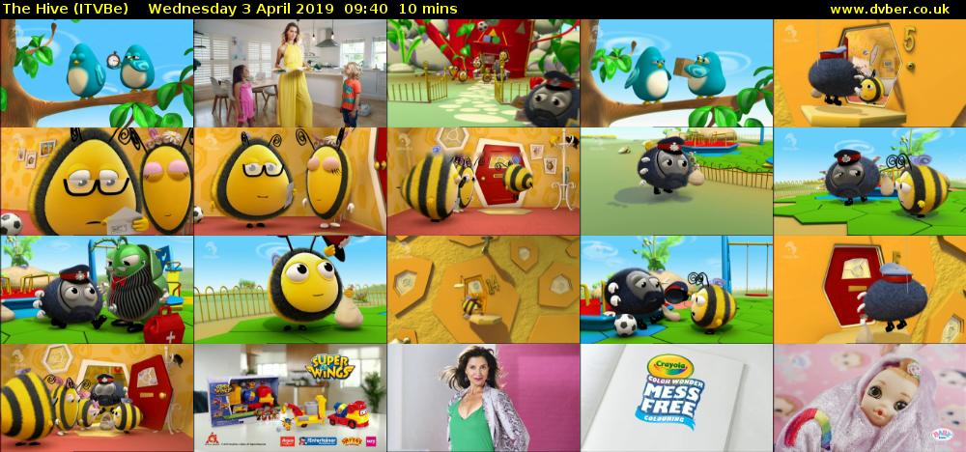Open thumbnail of woman in yellow jumpsuit in kitchen

coord(290,73)
